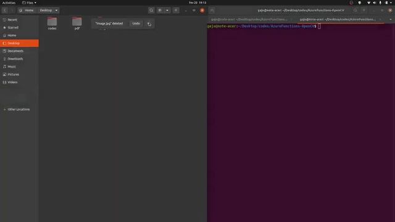Click the red tray indicator icon
This screenshot has width=395, height=222.
point(351,2)
